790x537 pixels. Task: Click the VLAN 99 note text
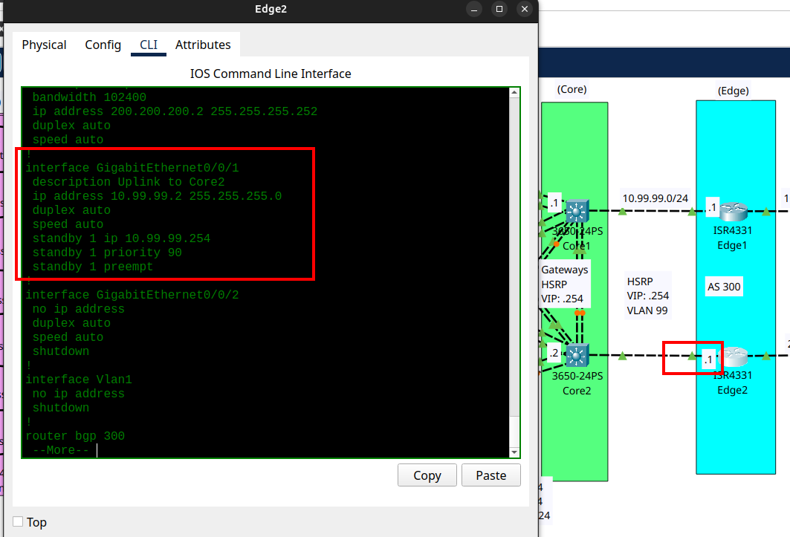tap(647, 310)
